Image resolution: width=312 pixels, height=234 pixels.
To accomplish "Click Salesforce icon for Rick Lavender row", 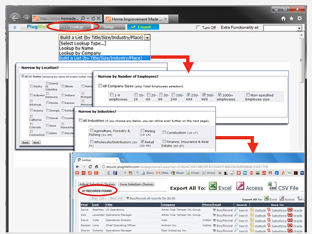I will pos(269,215).
